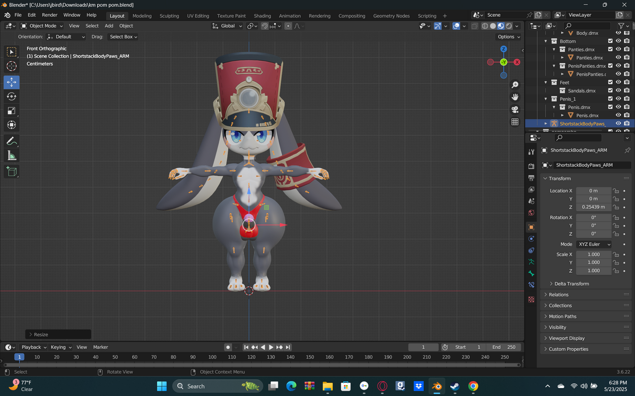Pin the ShortstackBodyPaws_ARM properties context
The image size is (635, 396).
(628, 150)
